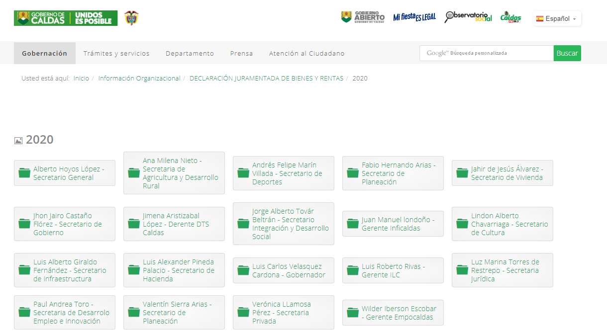Open the Trámites y servicios menu
Viewport: 607px width, 335px height.
coord(116,53)
